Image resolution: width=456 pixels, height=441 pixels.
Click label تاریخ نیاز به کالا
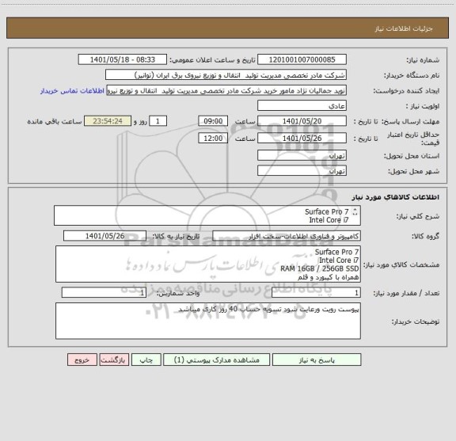pos(176,236)
